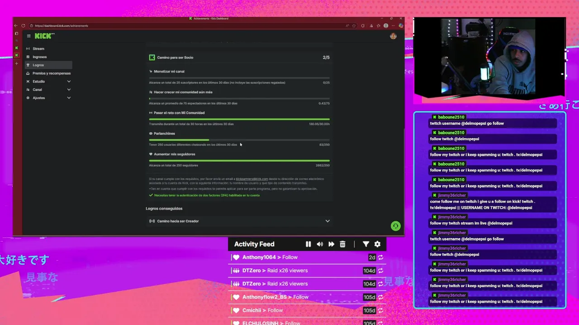
Task: Click the 2d timestamp badge
Action: [372, 257]
